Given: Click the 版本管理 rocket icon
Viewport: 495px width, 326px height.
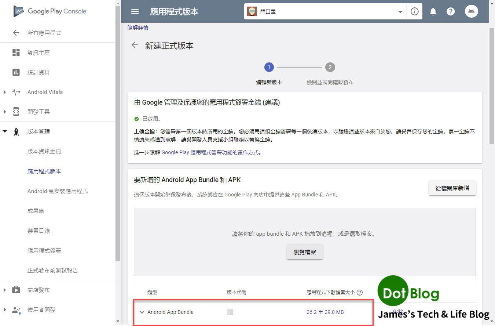Looking at the screenshot, I should tap(16, 132).
